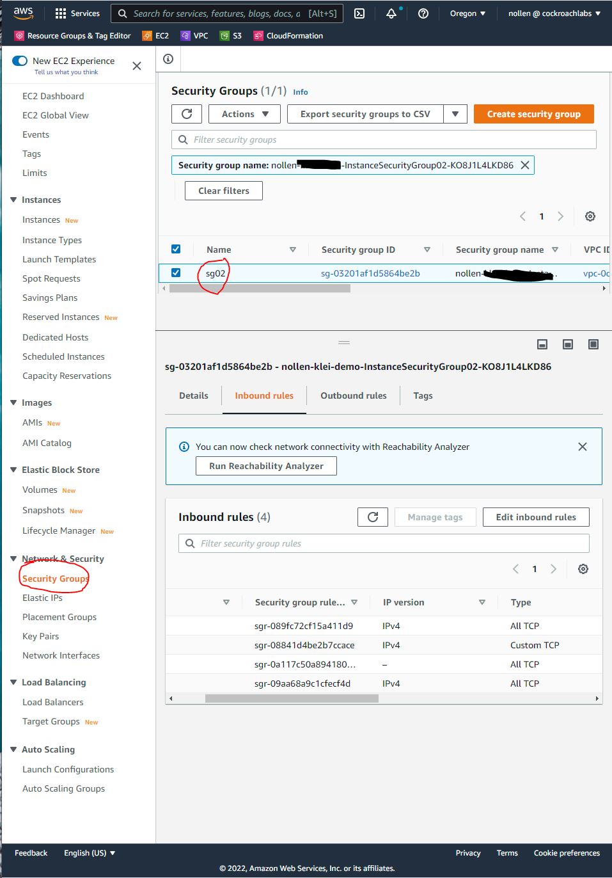The width and height of the screenshot is (612, 878).
Task: Open the info panel circle icon
Action: [168, 59]
